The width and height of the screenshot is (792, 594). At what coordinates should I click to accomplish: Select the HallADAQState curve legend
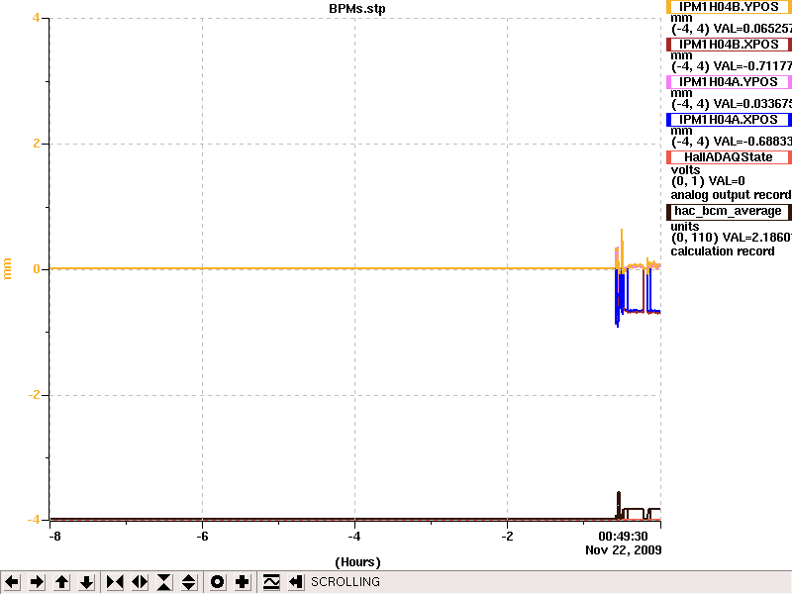click(x=729, y=157)
